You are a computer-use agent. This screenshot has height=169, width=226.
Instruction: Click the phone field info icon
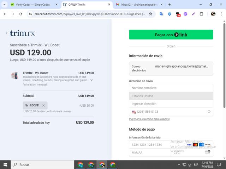209,112
